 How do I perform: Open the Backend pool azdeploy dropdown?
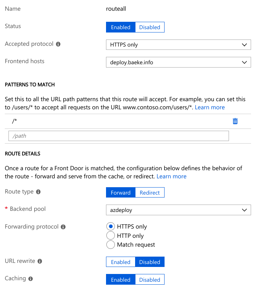pos(178,210)
